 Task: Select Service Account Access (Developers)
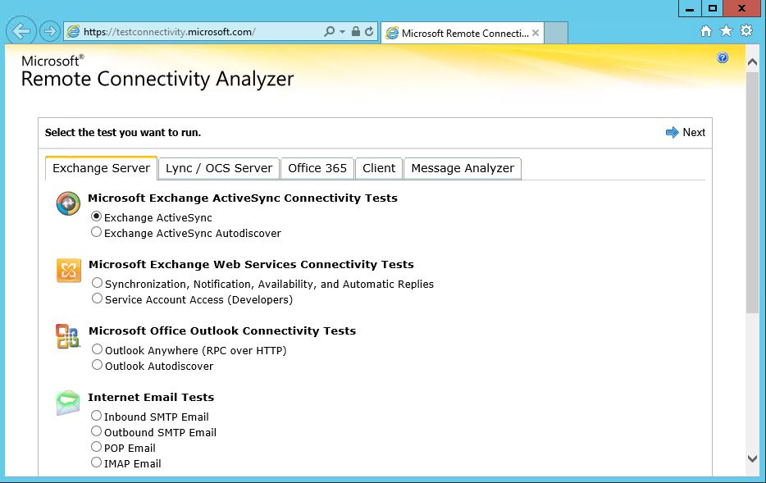point(98,298)
